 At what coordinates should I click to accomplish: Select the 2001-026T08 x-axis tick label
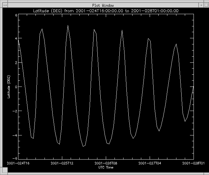[106, 163]
